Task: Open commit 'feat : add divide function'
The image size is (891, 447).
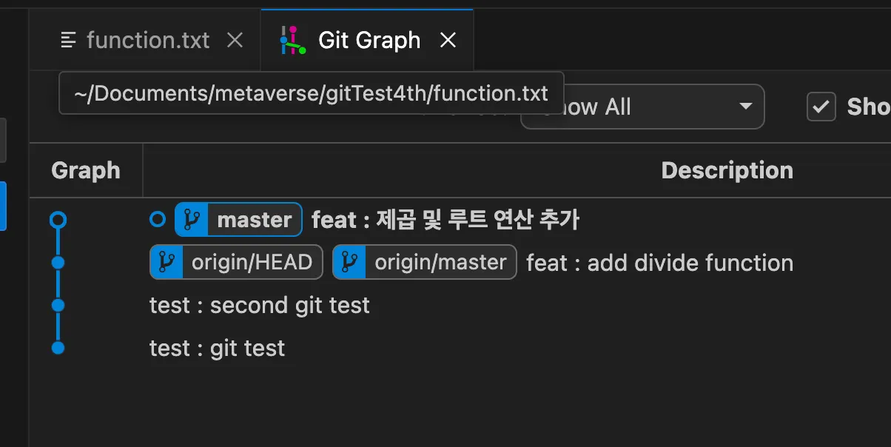Action: tap(659, 263)
